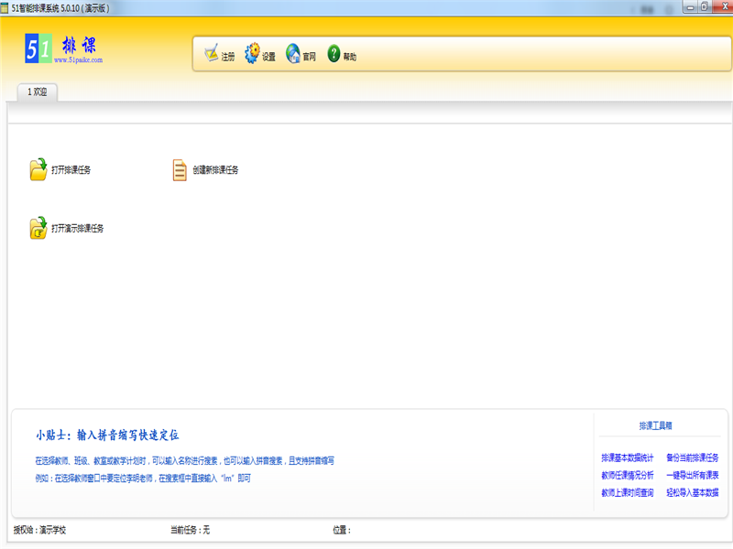Screen dimensions: 733x549
Task: Open 教师上课时间查询 tool link
Action: [628, 492]
